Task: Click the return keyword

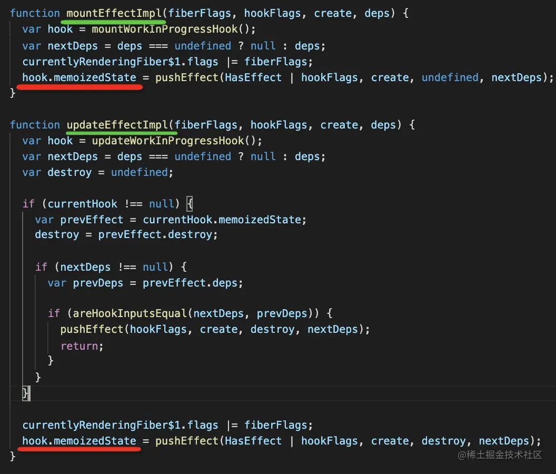Action: click(79, 346)
